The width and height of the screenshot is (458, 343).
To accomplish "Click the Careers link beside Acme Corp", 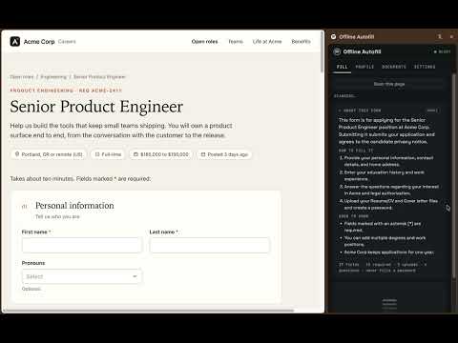I will point(67,42).
